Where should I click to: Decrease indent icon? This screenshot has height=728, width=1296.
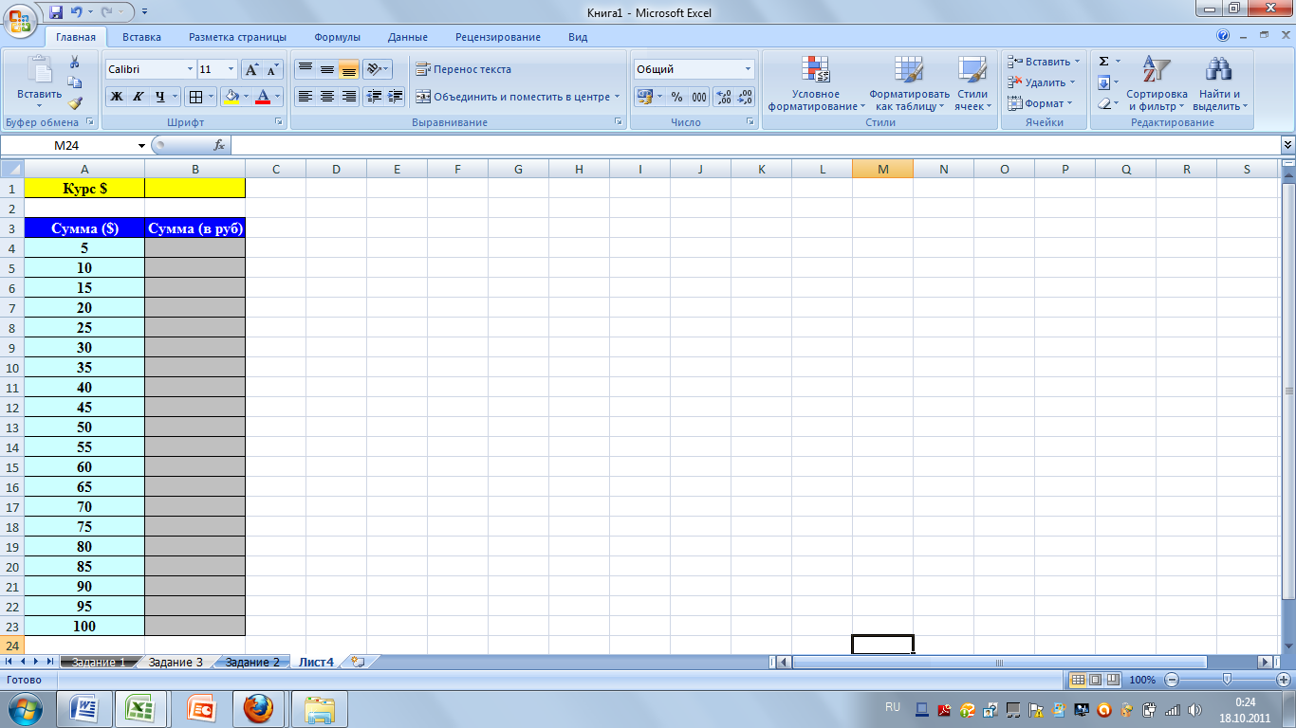pos(374,97)
